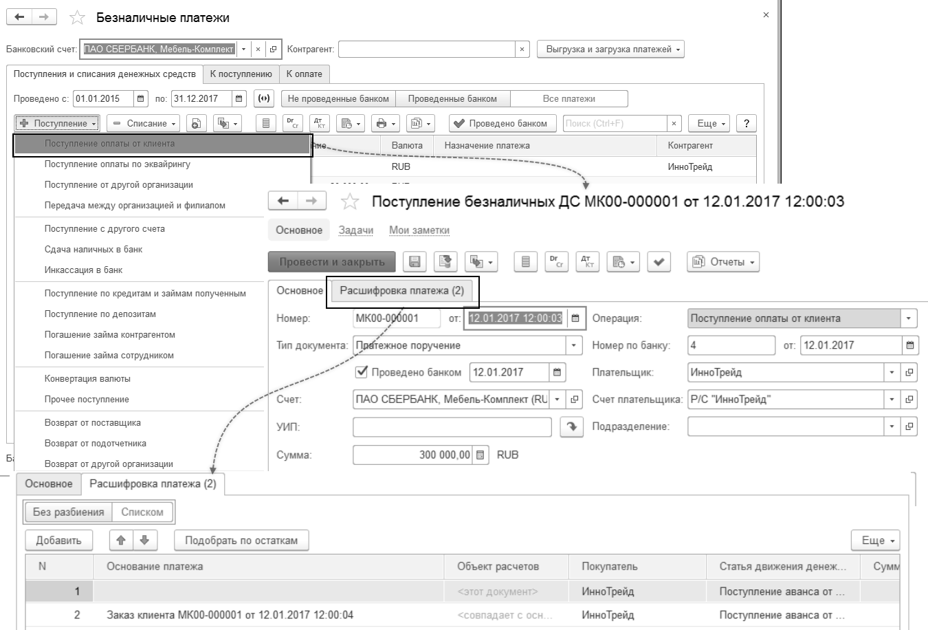Open the Задачи link
Viewport: 928px width, 630px height.
[356, 230]
